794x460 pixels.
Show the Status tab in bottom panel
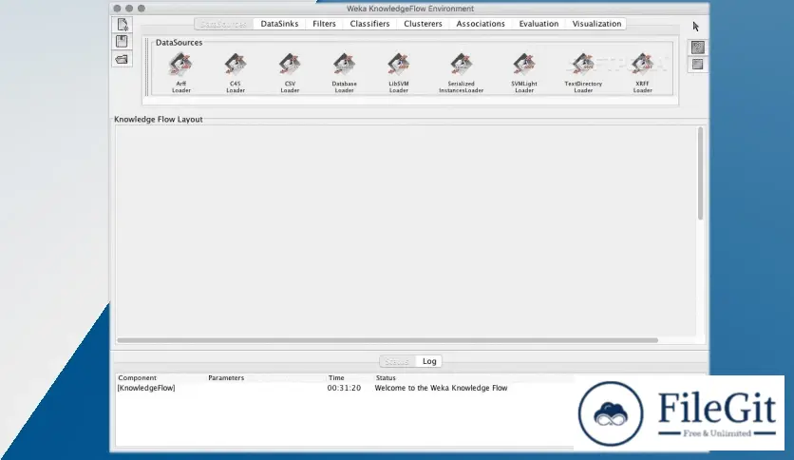(397, 361)
